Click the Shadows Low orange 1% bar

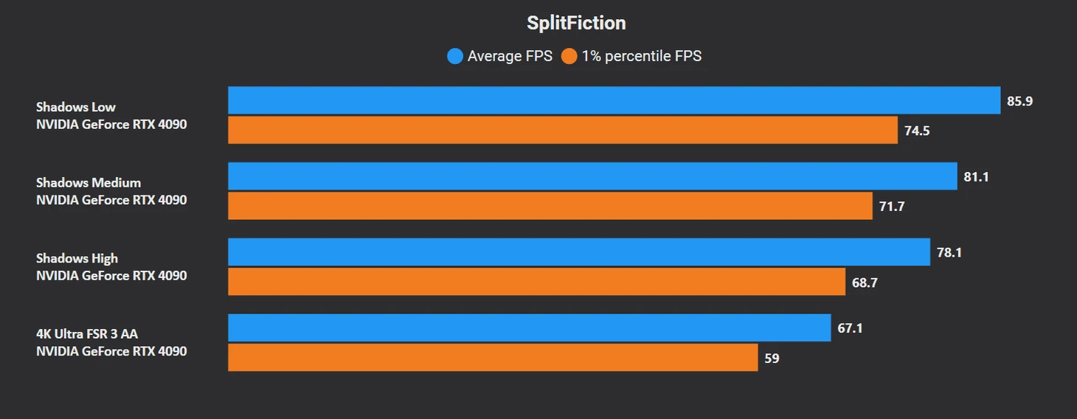click(563, 130)
